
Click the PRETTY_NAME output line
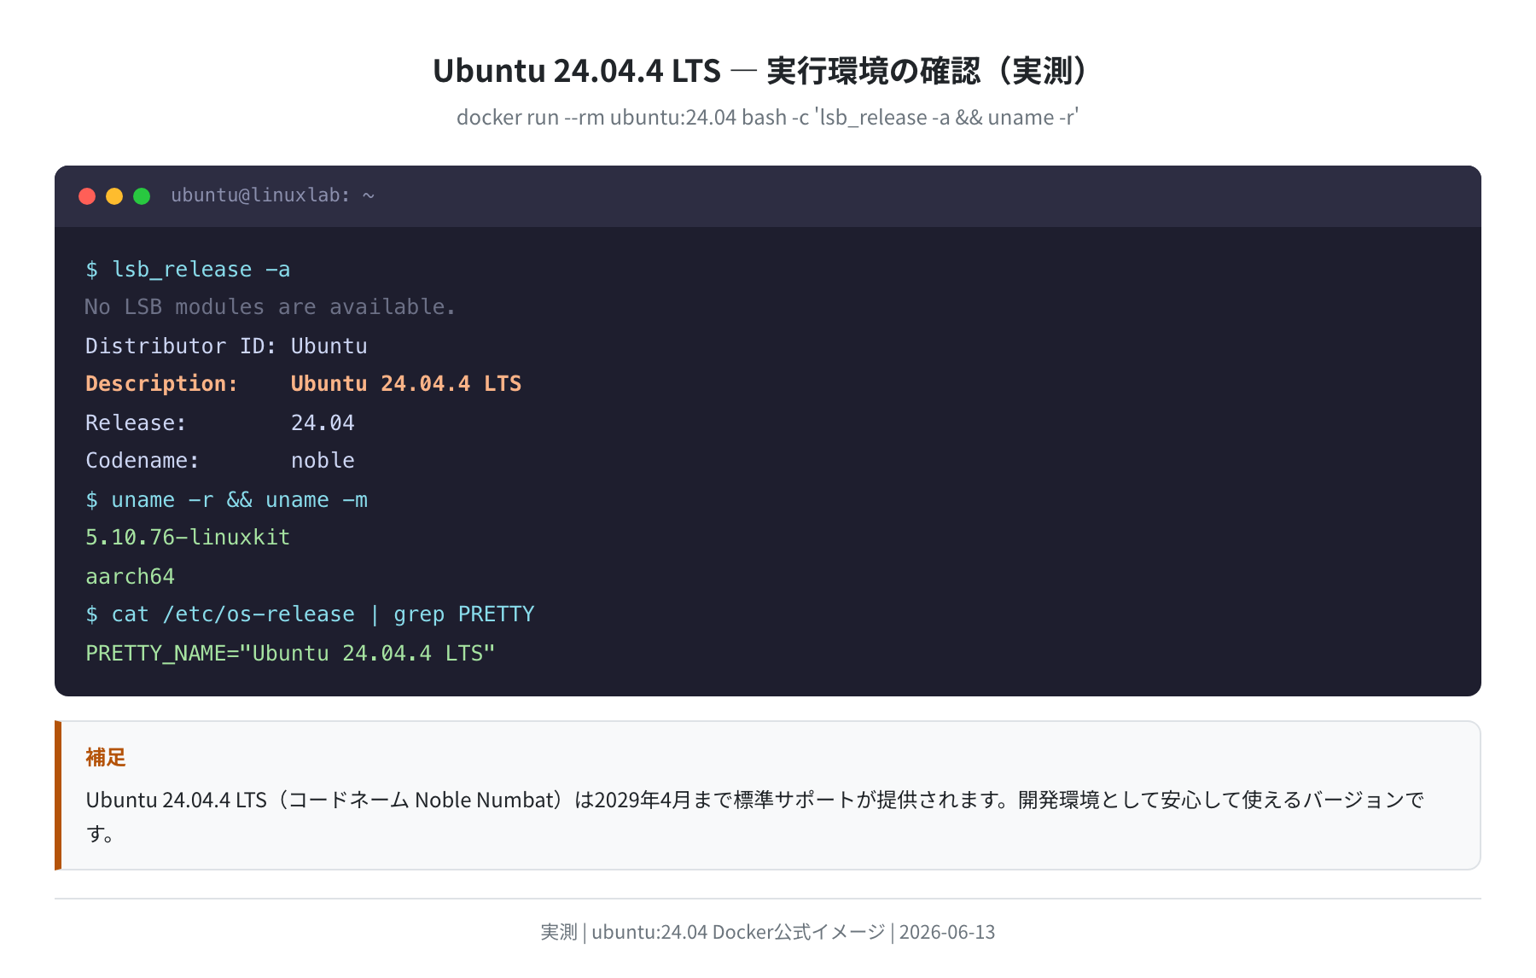pos(290,654)
